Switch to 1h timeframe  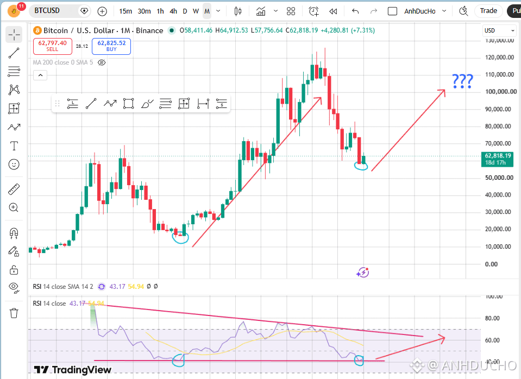160,11
